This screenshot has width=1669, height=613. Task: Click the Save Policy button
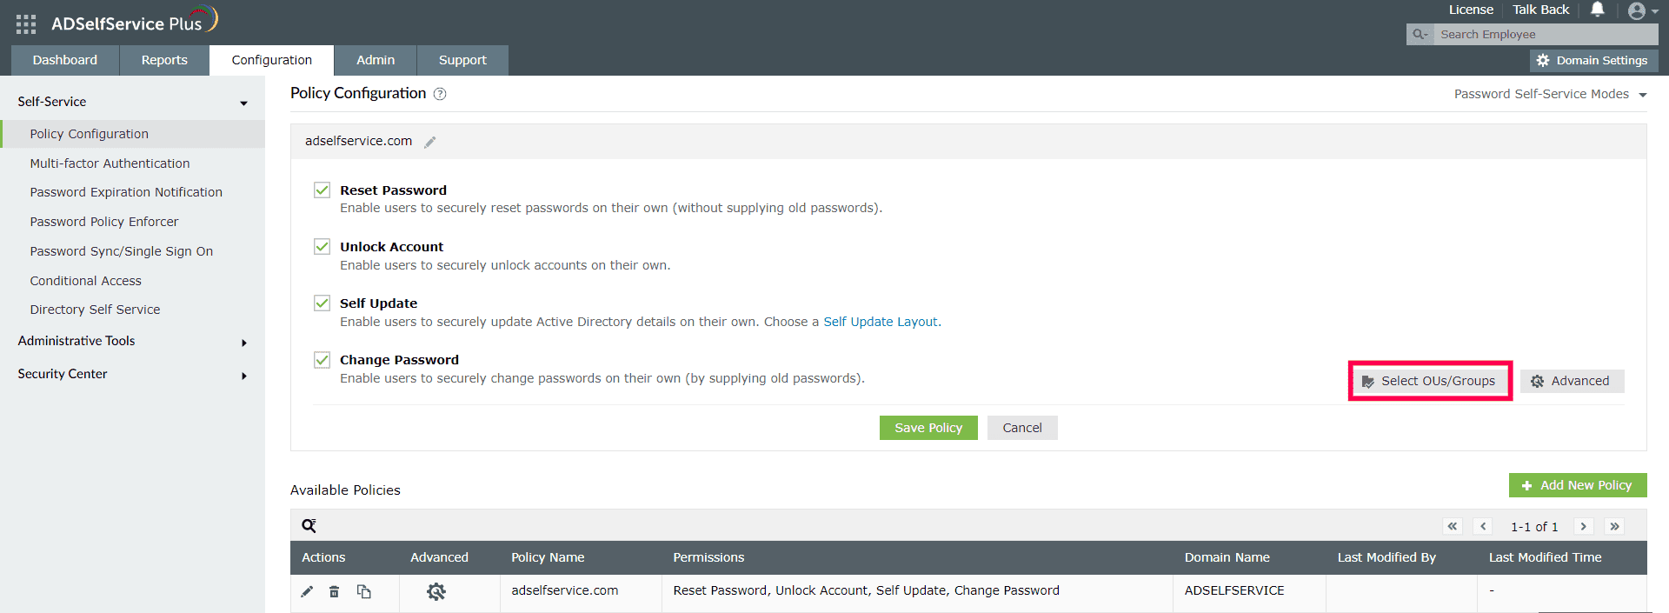(x=928, y=427)
